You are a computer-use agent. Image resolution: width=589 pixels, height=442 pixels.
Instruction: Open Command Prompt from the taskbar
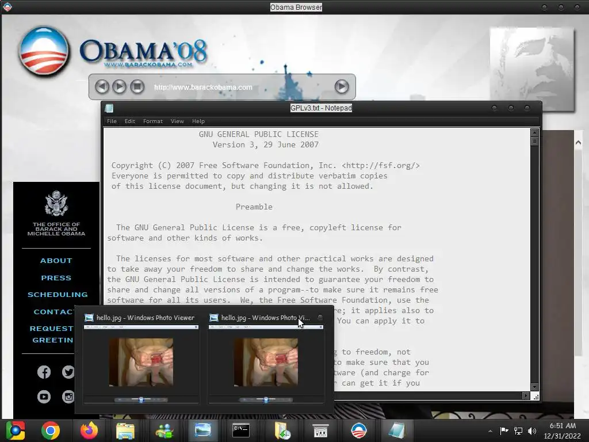[x=241, y=430]
